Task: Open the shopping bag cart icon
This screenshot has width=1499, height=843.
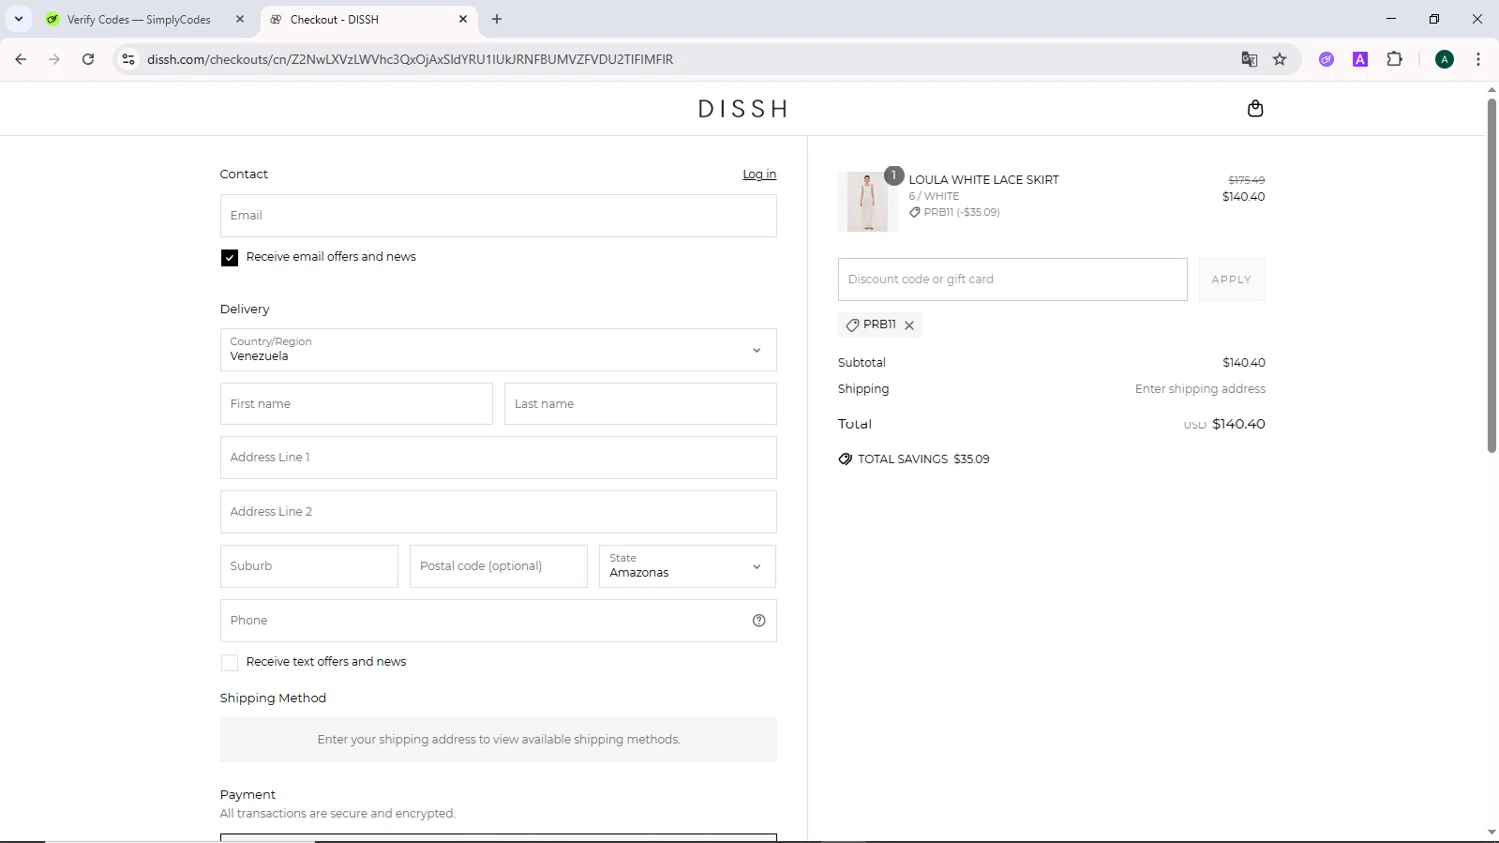Action: point(1255,109)
